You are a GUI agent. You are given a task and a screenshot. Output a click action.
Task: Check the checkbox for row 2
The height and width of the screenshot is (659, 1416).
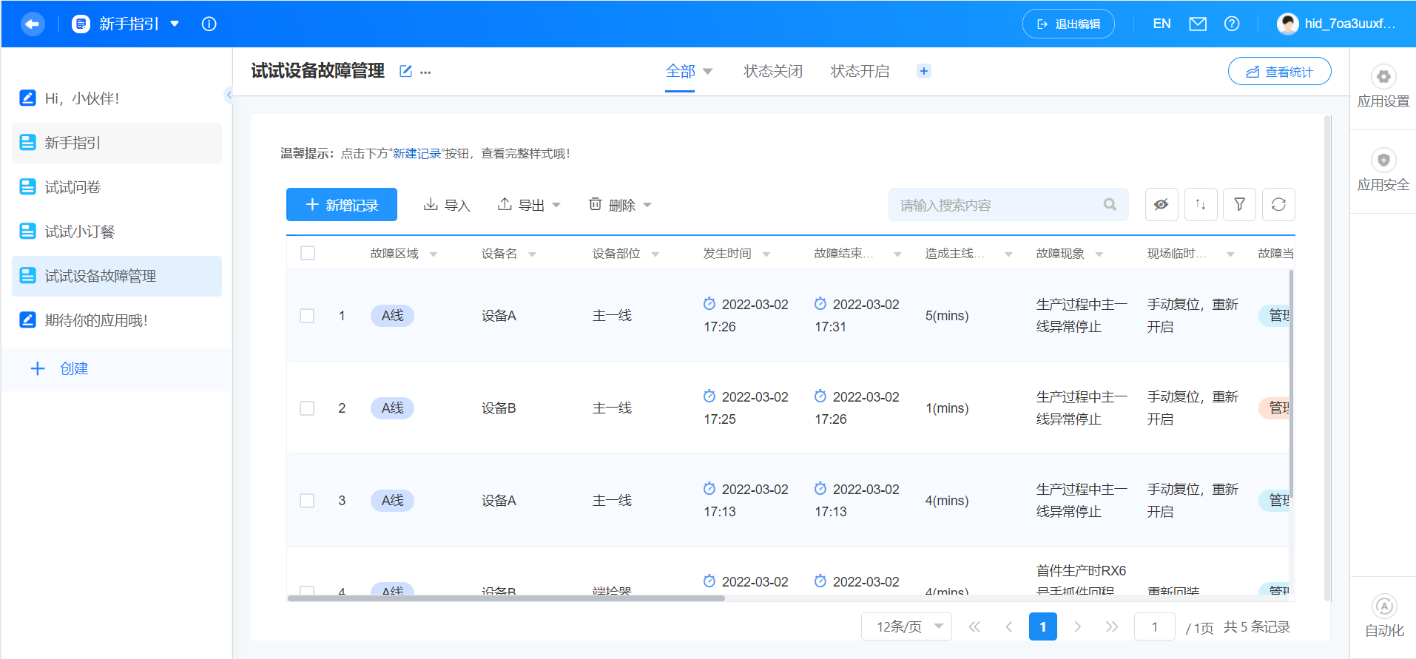point(307,408)
